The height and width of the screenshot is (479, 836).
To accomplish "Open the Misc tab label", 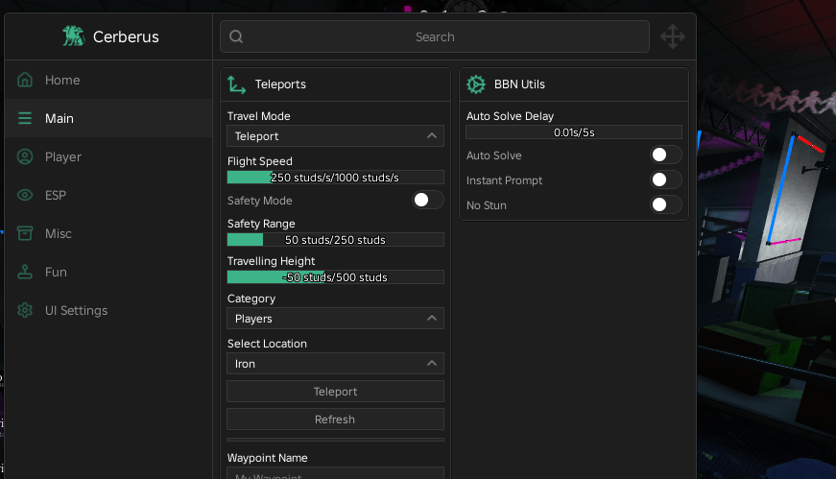I will 59,233.
